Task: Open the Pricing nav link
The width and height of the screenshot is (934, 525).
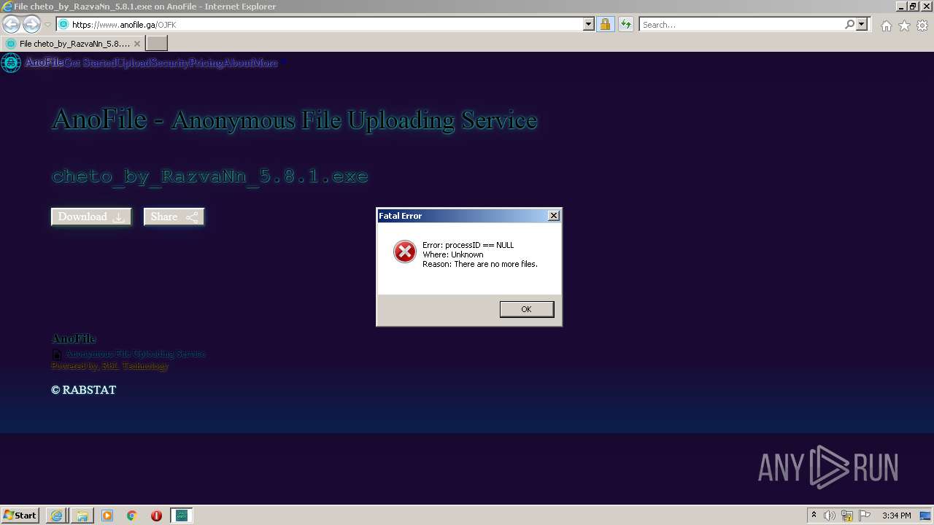Action: [x=207, y=63]
